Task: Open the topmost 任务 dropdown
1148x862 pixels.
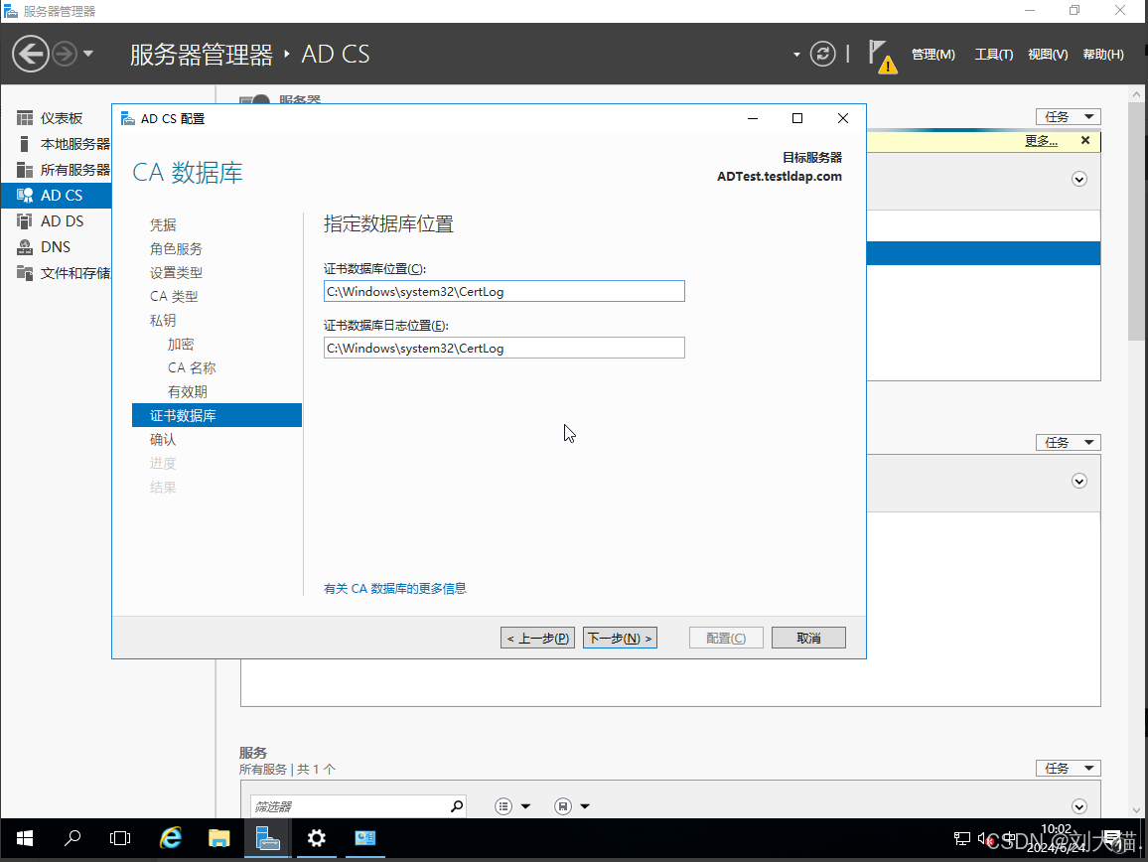Action: point(1069,116)
